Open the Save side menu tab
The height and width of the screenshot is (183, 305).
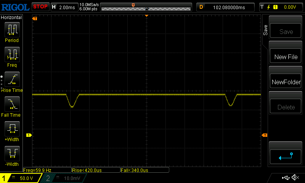[x=265, y=30]
